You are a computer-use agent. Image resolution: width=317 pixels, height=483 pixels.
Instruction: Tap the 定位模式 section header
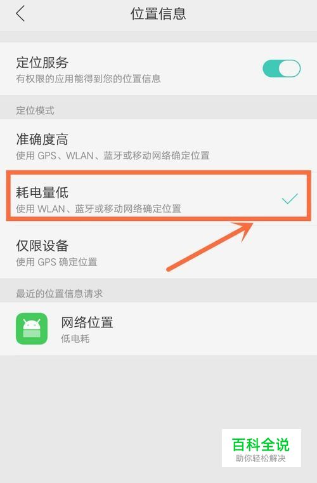point(35,110)
